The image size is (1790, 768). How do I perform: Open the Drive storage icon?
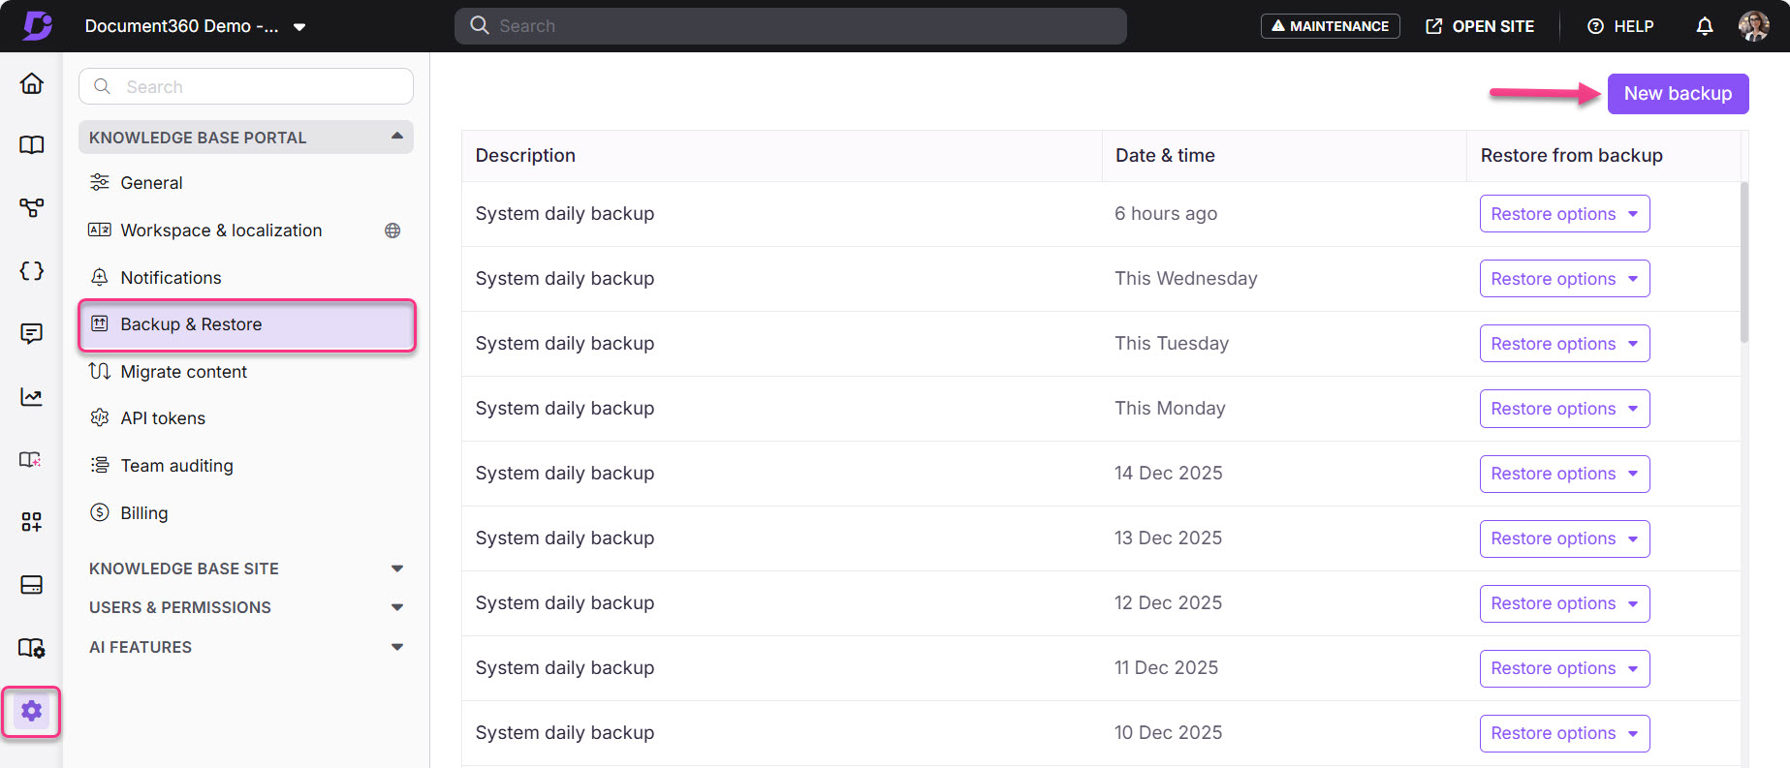[32, 585]
